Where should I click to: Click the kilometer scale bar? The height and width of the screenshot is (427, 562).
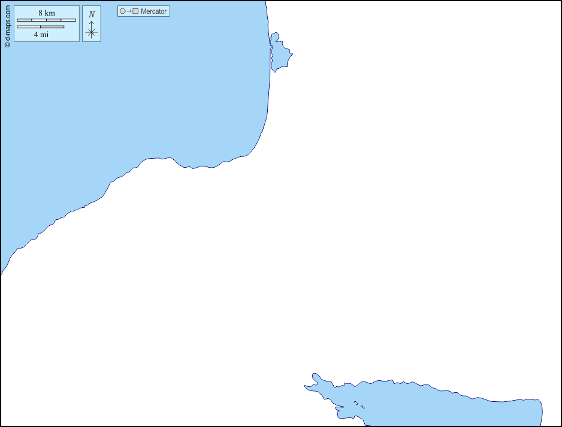pyautogui.click(x=46, y=20)
